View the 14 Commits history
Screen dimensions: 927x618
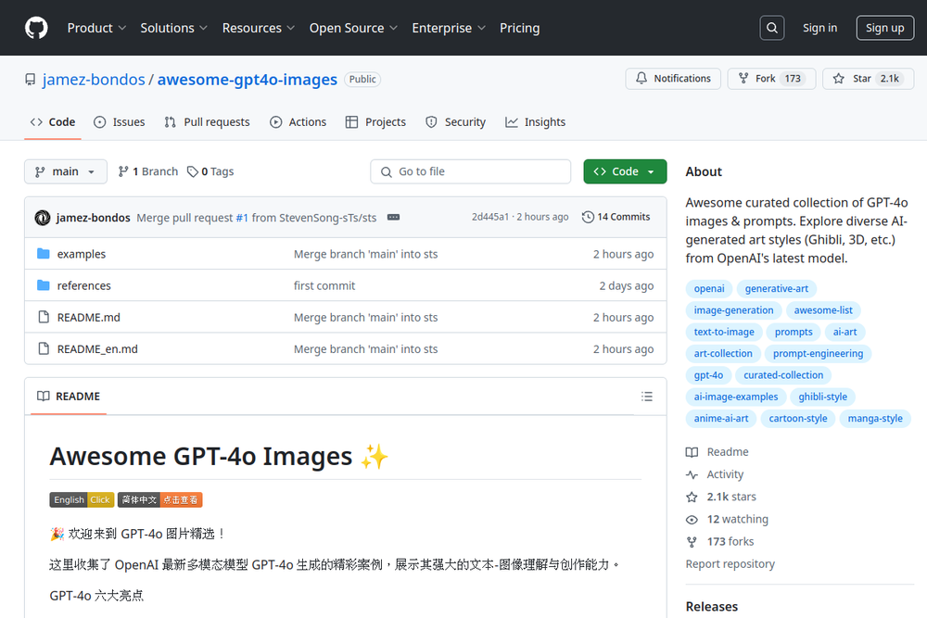[x=616, y=217]
